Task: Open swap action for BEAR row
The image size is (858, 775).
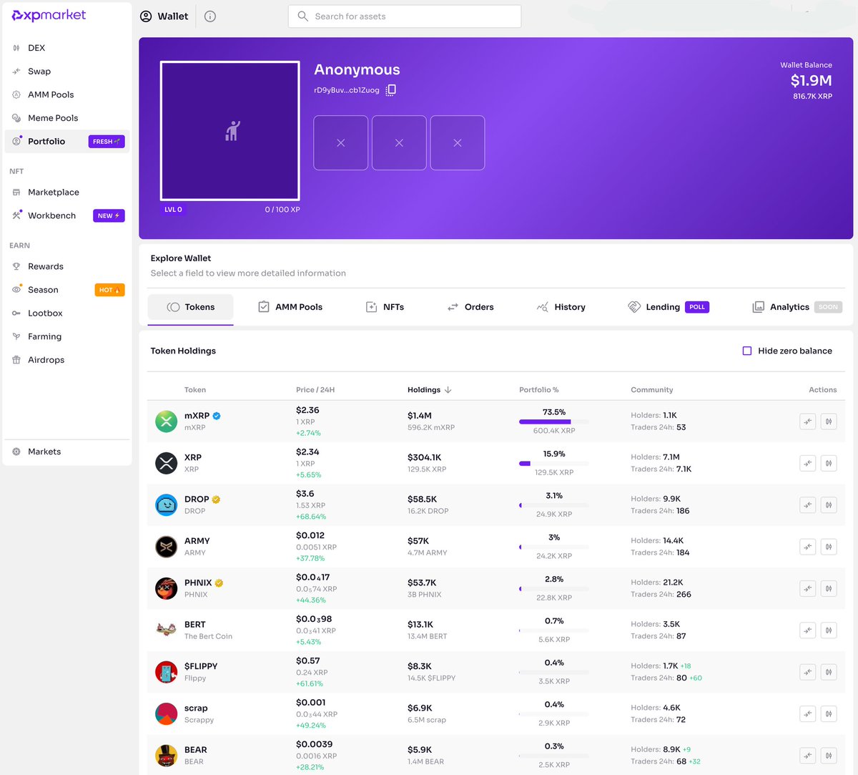Action: [x=808, y=756]
